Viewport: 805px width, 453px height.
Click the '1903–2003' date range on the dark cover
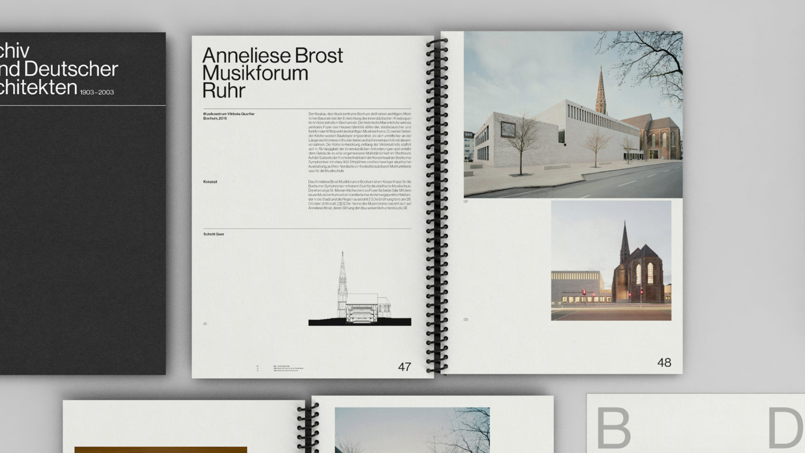coord(97,92)
